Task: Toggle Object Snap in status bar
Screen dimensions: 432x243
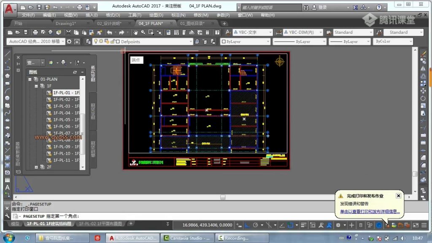Action: point(290,225)
